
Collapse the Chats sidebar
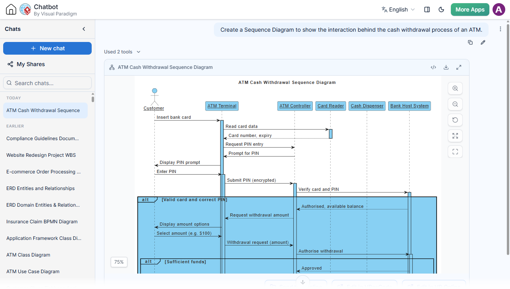pyautogui.click(x=84, y=29)
